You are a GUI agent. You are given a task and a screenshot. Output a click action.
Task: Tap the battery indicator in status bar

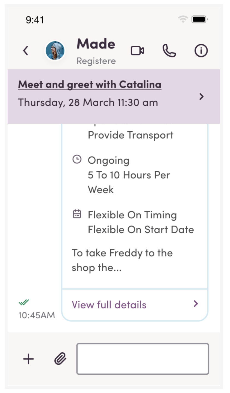[200, 19]
